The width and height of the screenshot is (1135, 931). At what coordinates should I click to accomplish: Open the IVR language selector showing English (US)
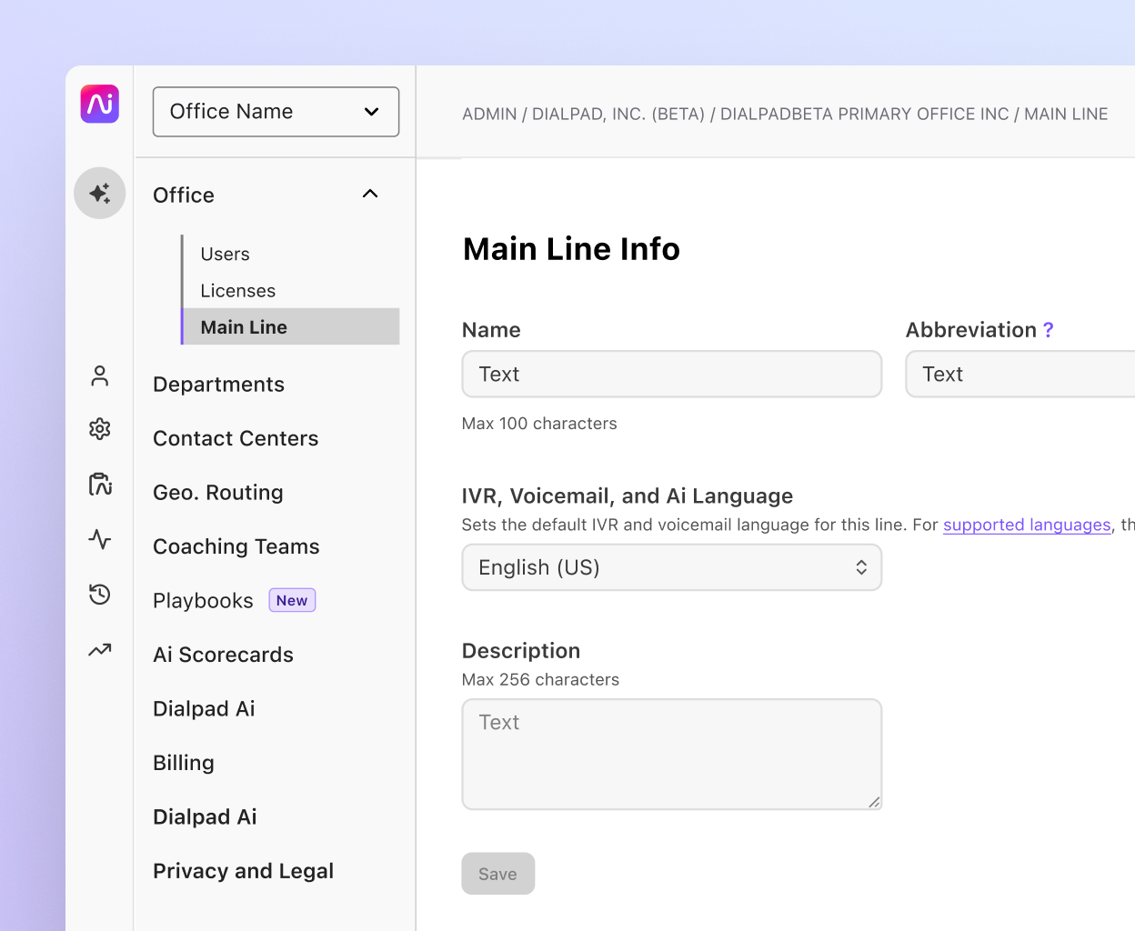671,566
